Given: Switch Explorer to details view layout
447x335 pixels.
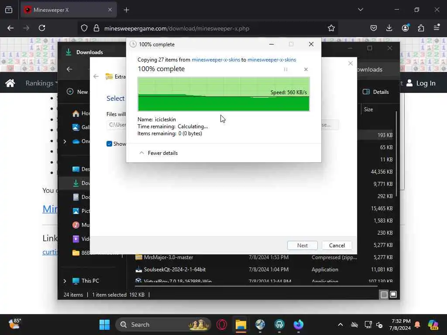Looking at the screenshot, I should (x=384, y=294).
